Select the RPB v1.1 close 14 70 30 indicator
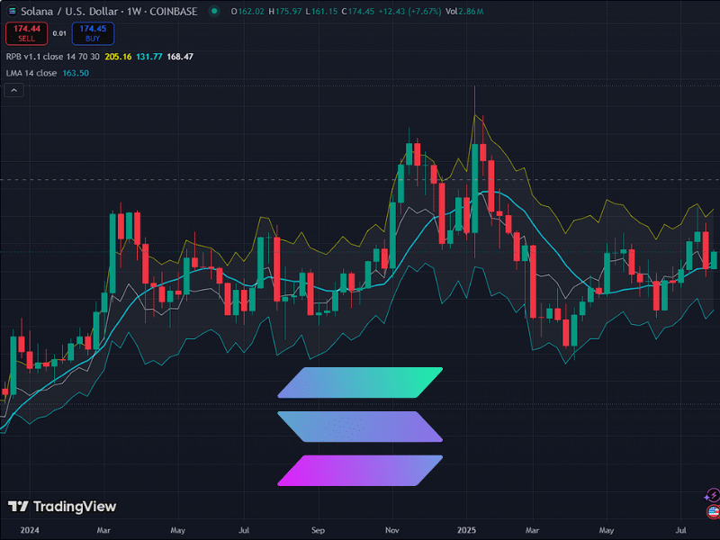The width and height of the screenshot is (720, 540). pos(53,57)
